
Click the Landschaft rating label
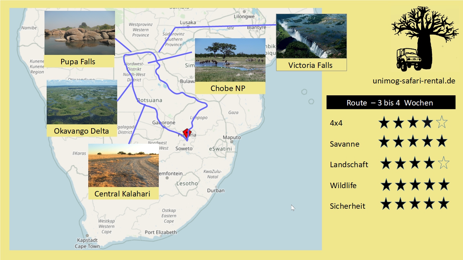(349, 165)
